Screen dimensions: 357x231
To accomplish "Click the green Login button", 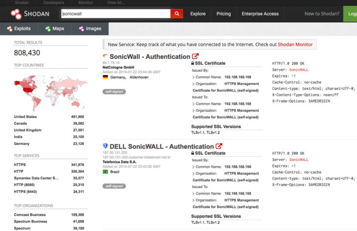I will [351, 14].
